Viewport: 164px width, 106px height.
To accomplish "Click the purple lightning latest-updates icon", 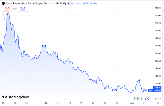I will pyautogui.click(x=147, y=99).
